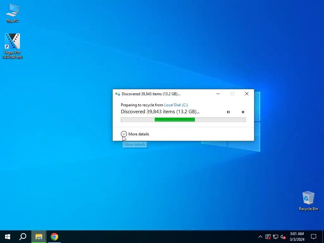324x243 pixels.
Task: Cancel the recycle operation with the small X
Action: pyautogui.click(x=243, y=112)
